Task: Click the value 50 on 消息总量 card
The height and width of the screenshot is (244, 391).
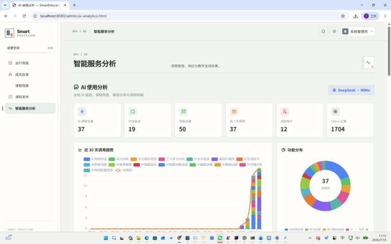Action: [x=182, y=129]
